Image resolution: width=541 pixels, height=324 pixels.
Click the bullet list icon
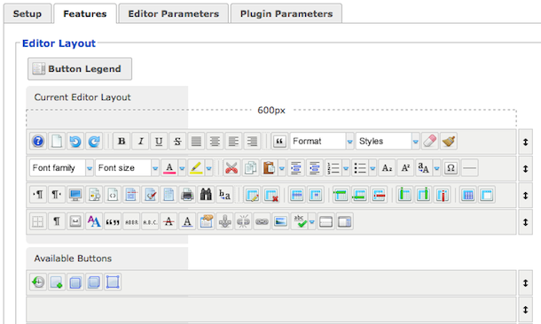pyautogui.click(x=360, y=168)
